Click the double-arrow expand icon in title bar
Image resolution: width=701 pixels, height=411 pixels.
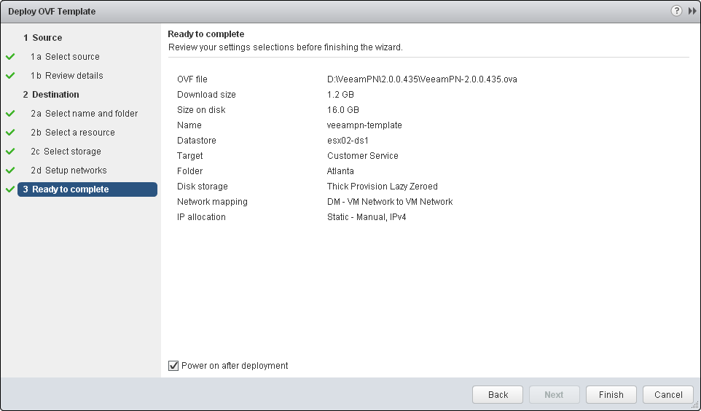(x=692, y=11)
